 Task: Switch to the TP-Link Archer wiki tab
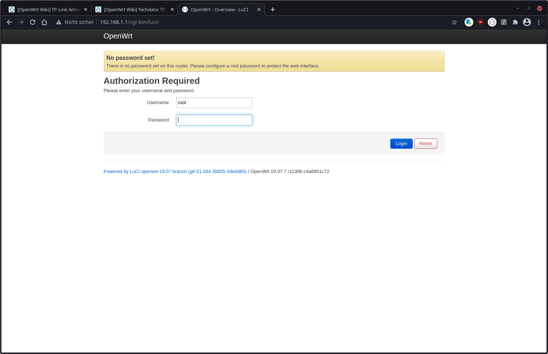pyautogui.click(x=48, y=9)
